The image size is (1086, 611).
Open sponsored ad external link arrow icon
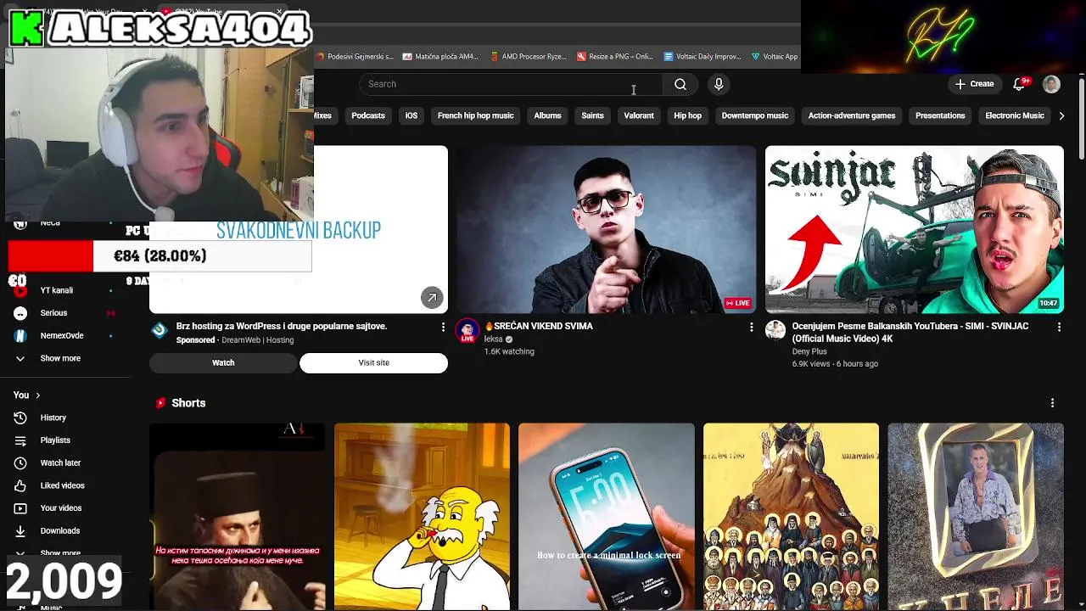point(432,297)
